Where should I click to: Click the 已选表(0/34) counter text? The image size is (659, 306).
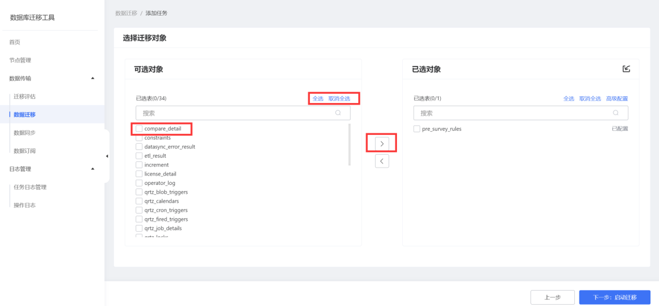click(x=151, y=98)
